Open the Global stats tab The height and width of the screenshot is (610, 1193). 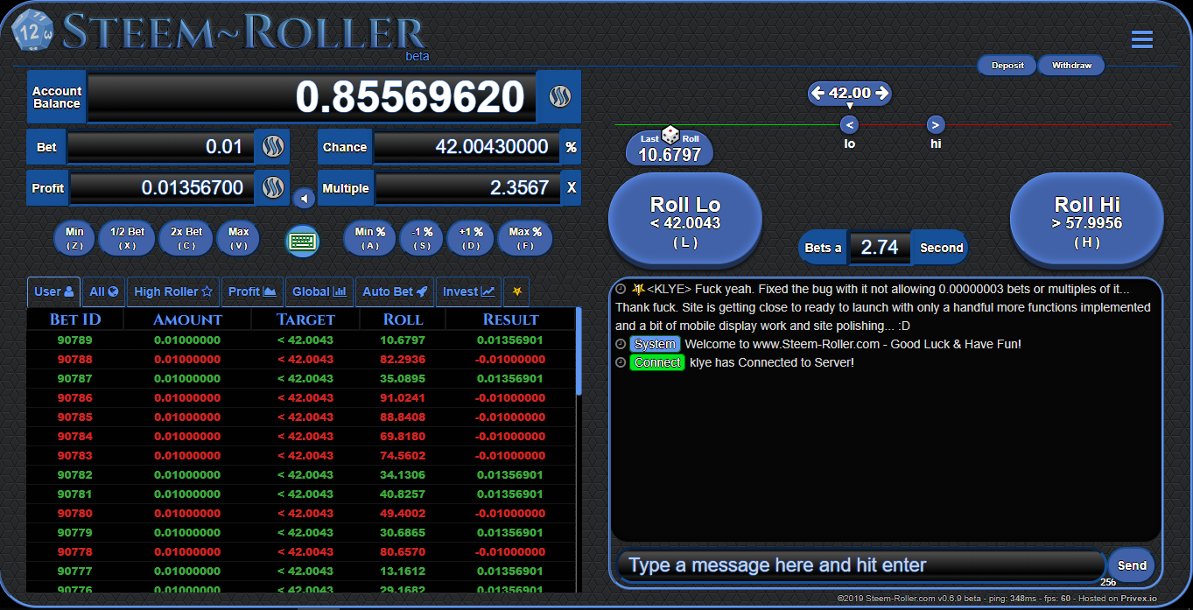[x=319, y=291]
